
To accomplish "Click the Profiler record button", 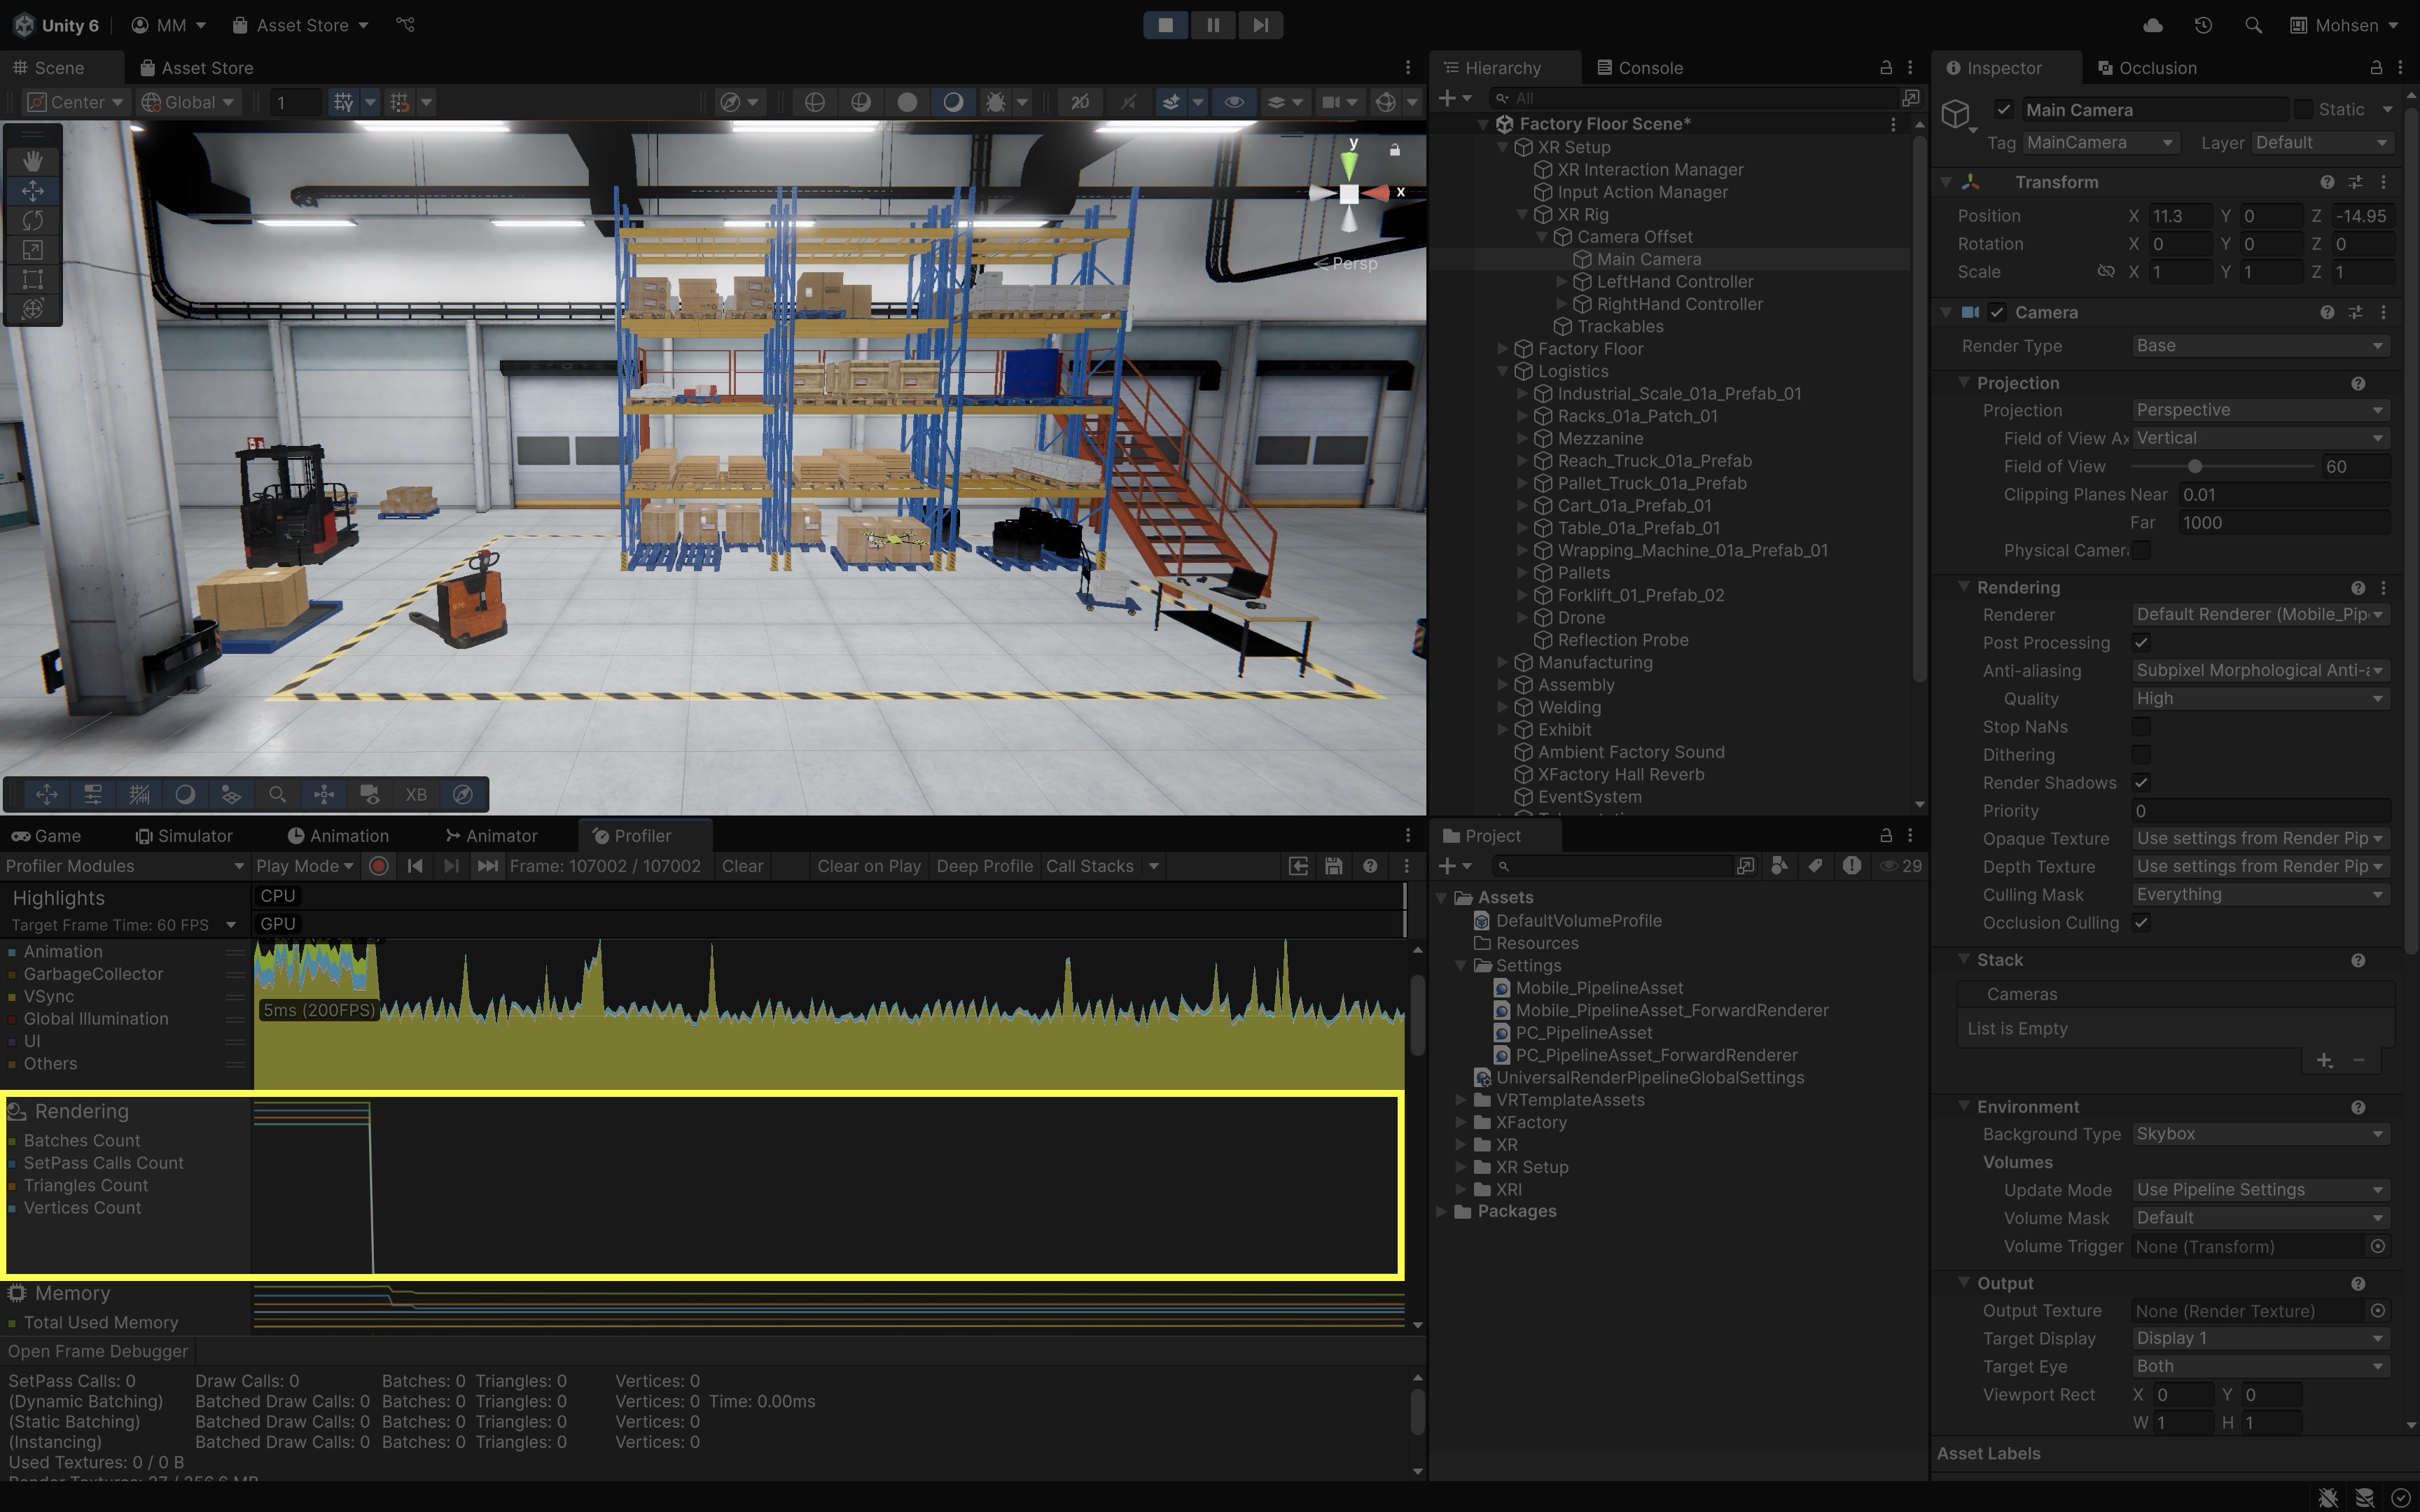I will pos(379,867).
